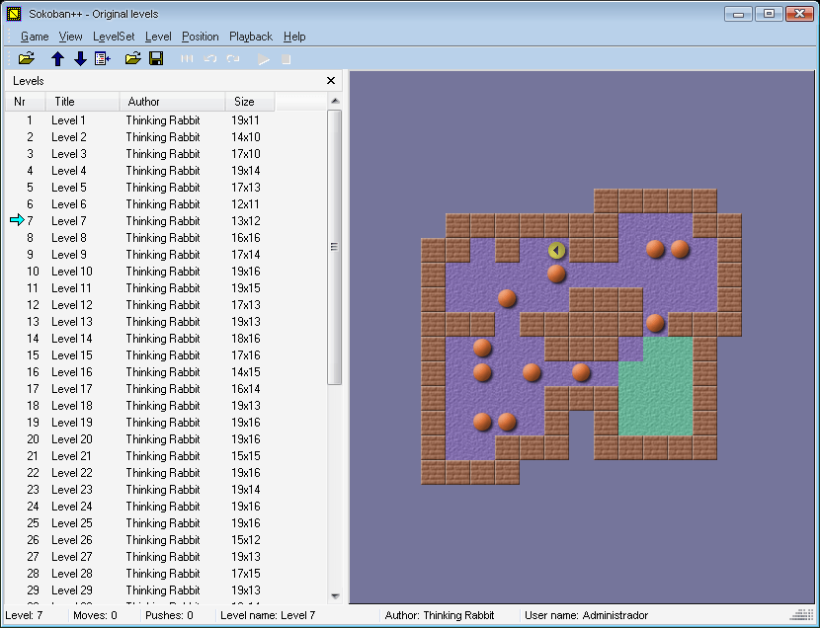The image size is (820, 628).
Task: Close the Levels panel
Action: (330, 80)
